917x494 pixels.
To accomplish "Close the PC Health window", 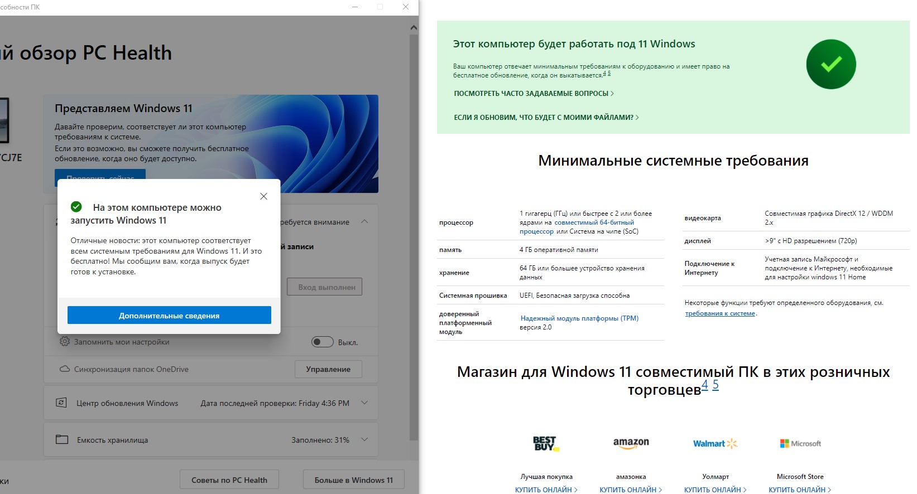I will pos(406,7).
